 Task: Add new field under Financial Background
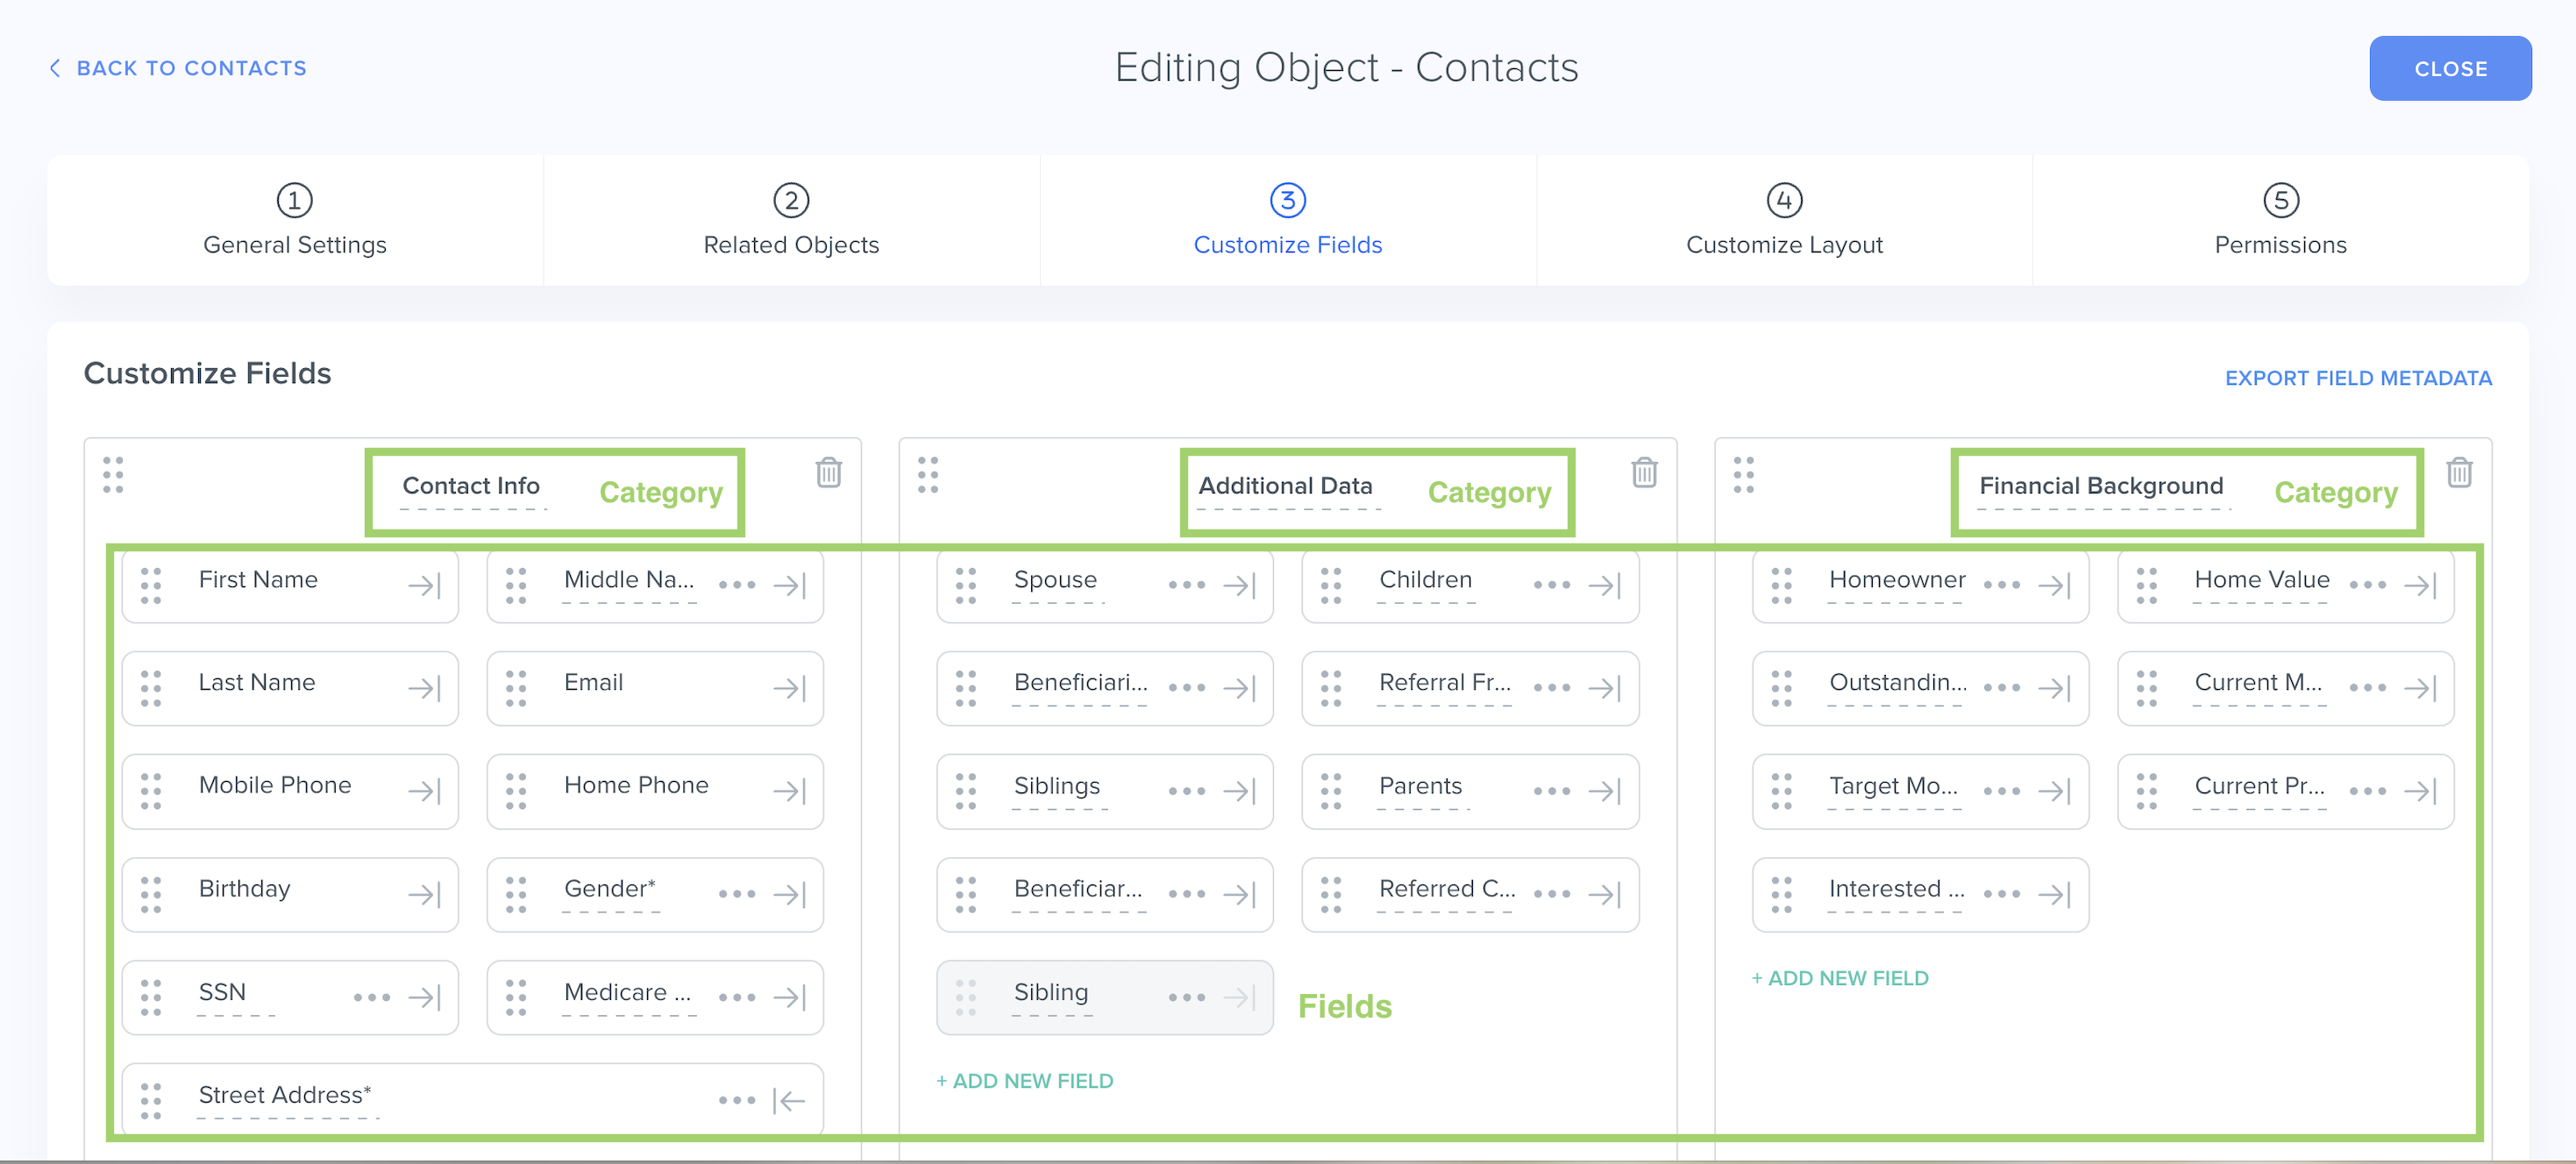point(1840,978)
